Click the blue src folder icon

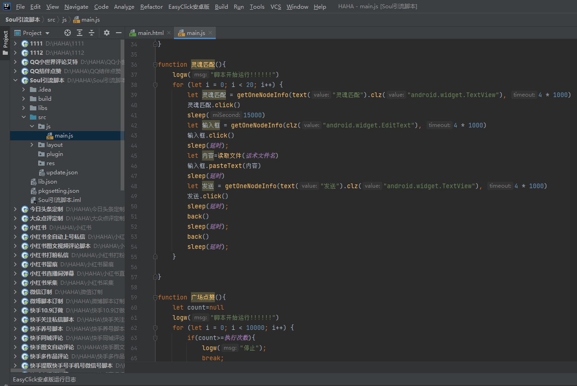pos(33,117)
